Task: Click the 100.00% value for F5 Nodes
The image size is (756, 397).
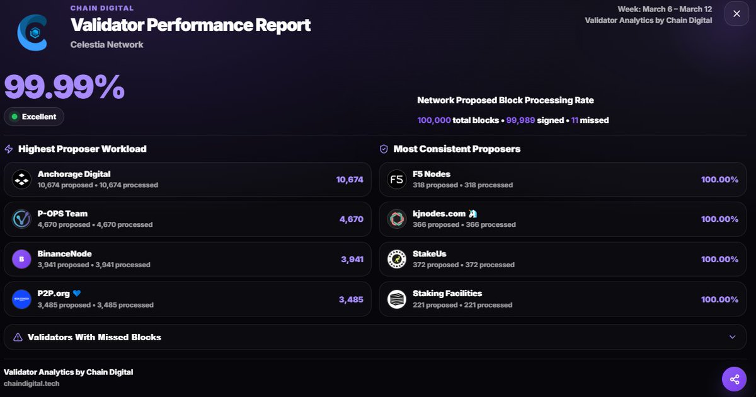Action: (719, 180)
